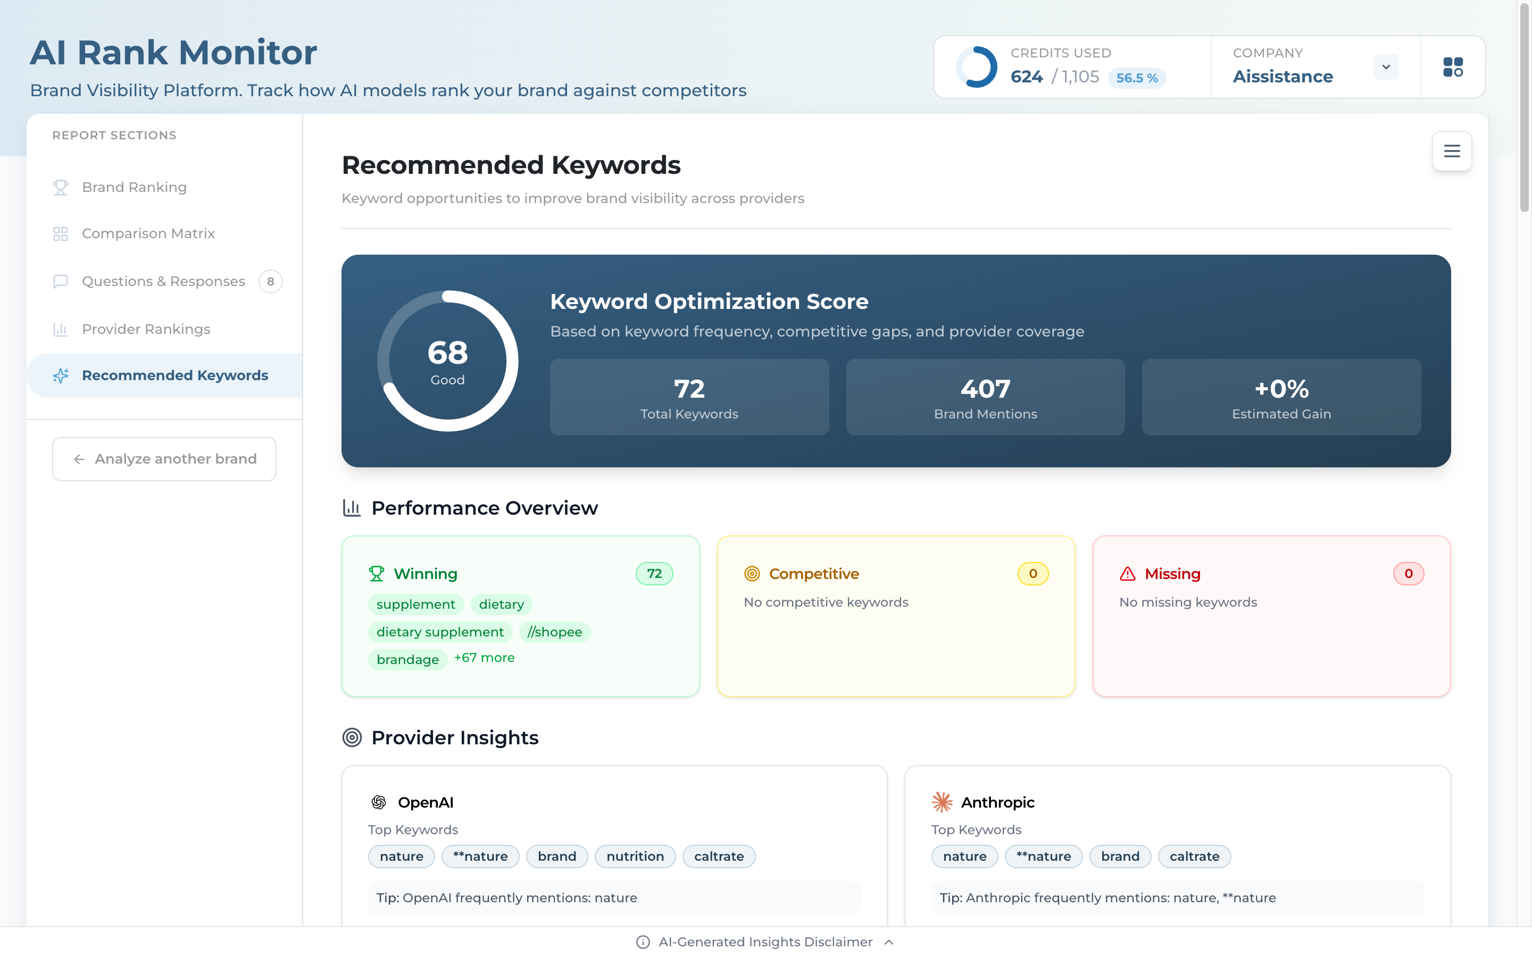Open the Provider Rankings section
This screenshot has height=957, width=1532.
tap(164, 329)
